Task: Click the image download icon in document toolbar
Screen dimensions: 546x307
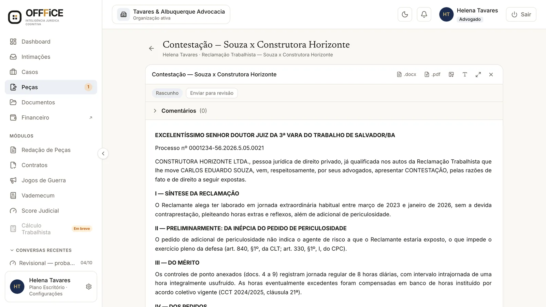Action: (x=451, y=74)
